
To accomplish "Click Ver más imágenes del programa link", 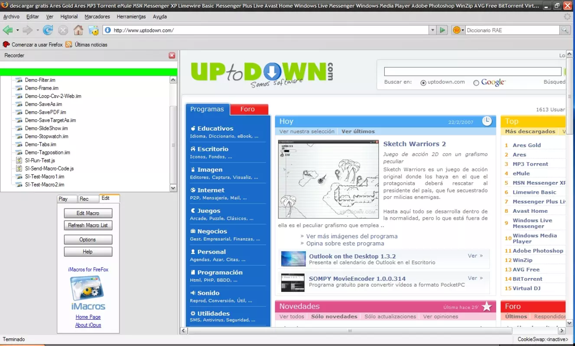I will pos(351,236).
